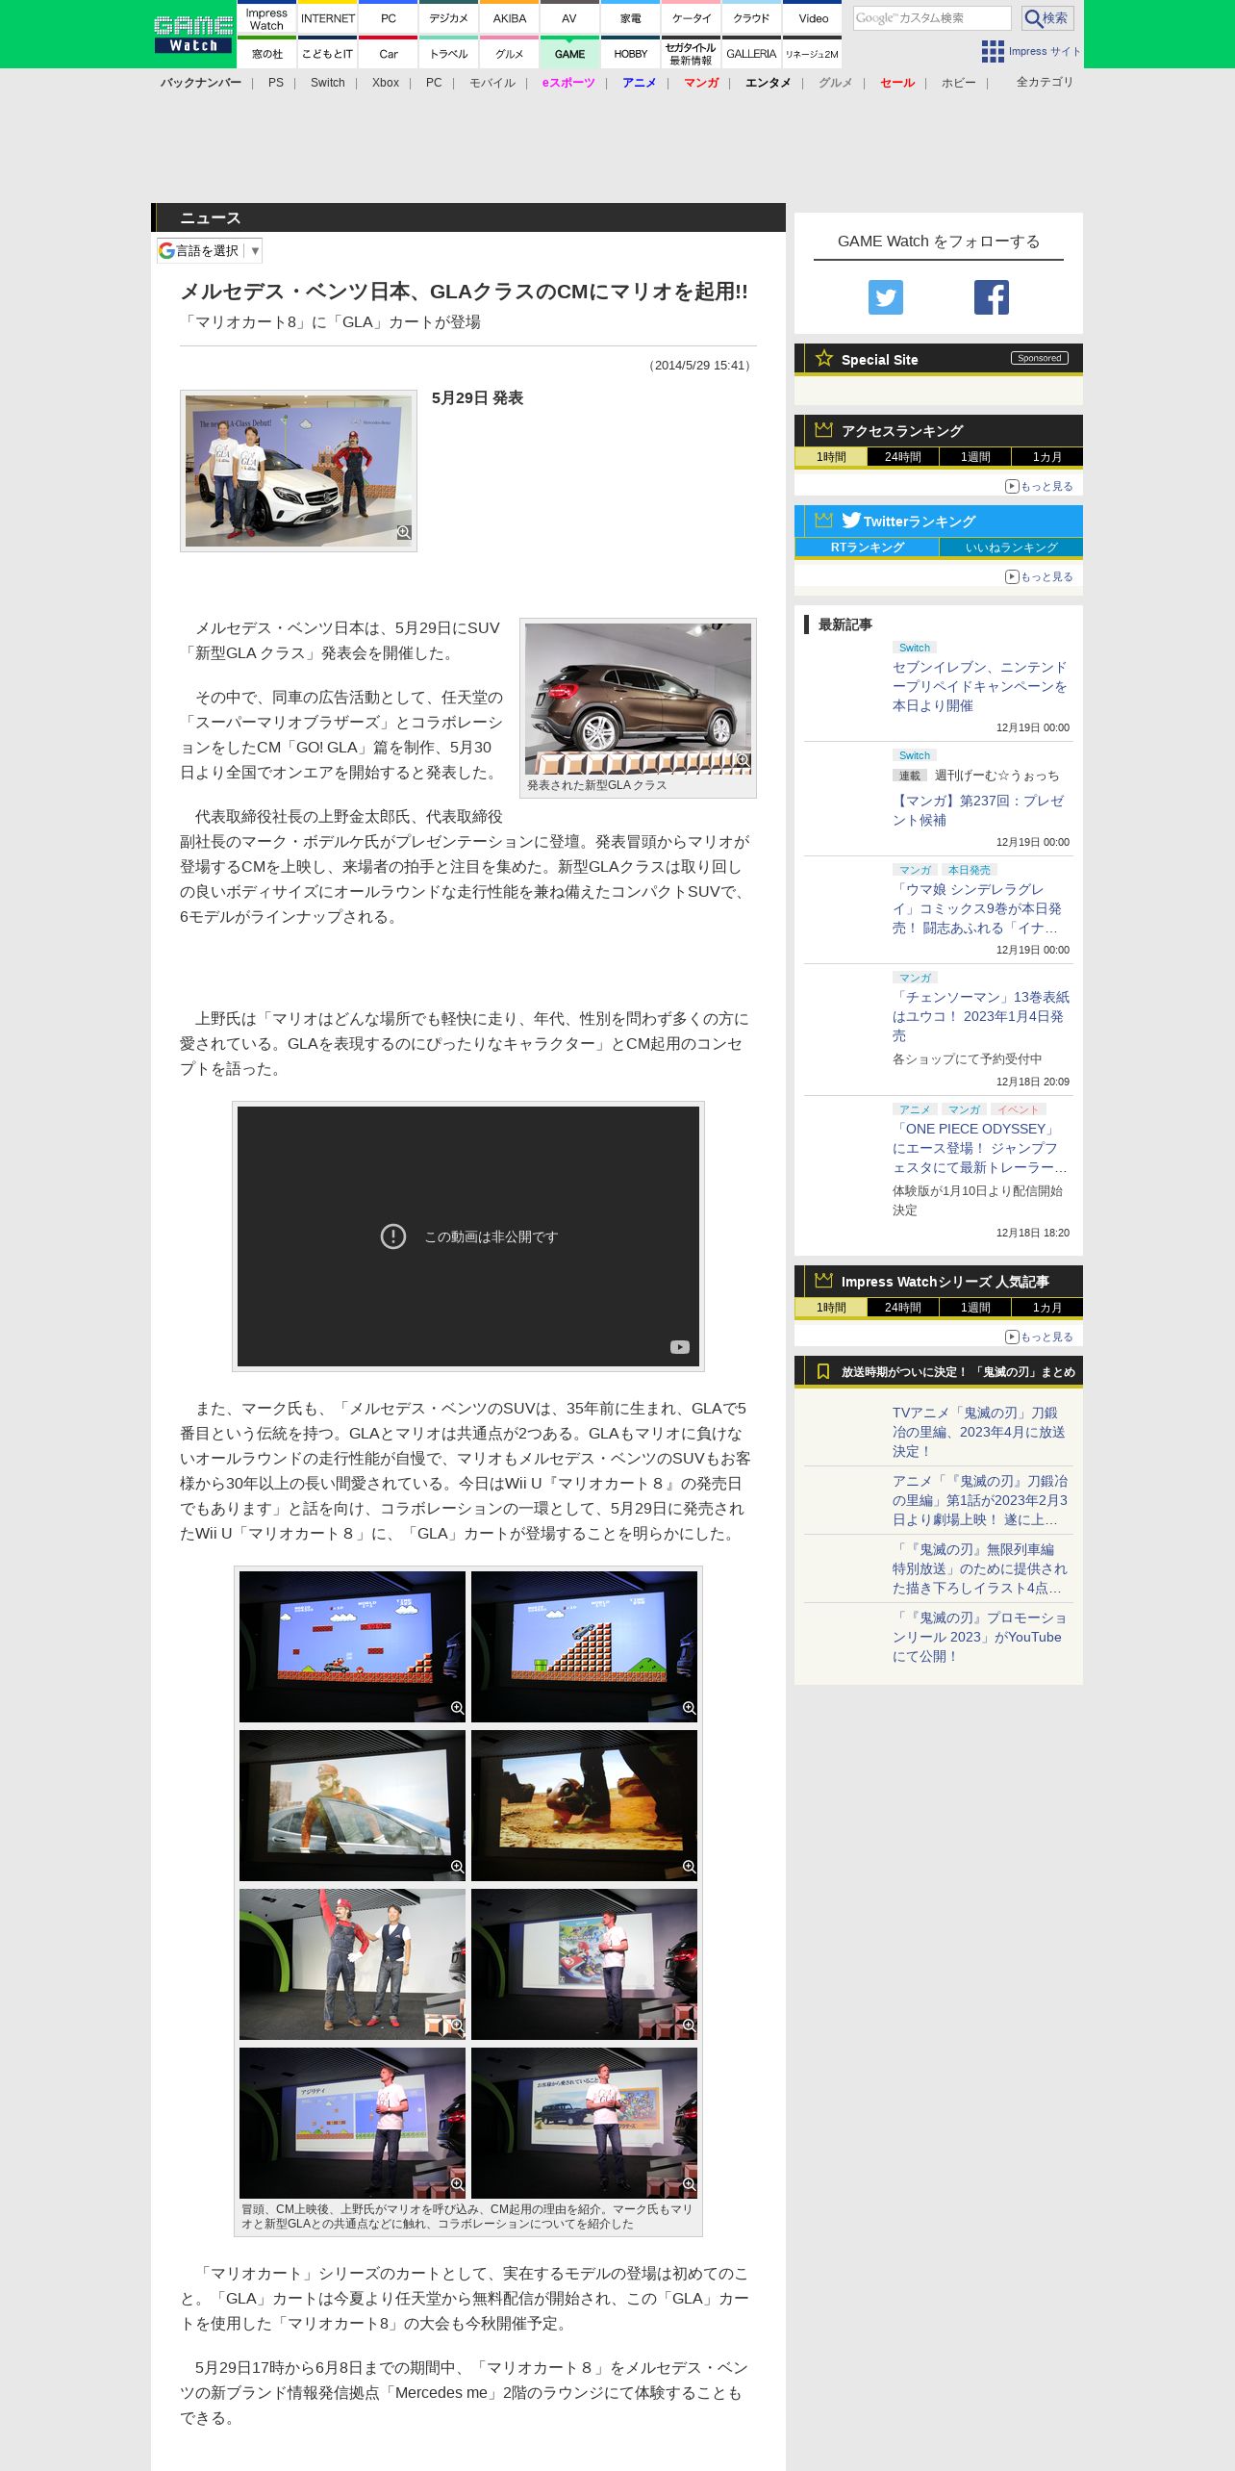Click the Special Site Sponsored badge

coord(1039,358)
